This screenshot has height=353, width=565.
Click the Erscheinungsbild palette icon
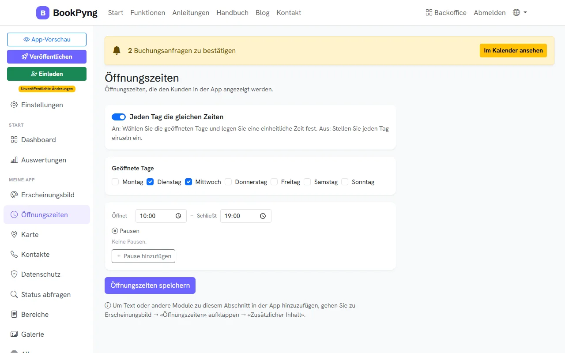coord(14,195)
